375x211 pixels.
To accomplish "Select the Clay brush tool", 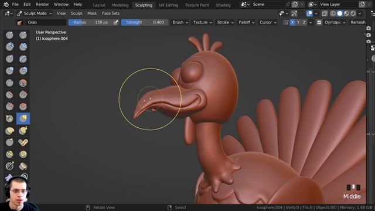I will click(9, 47).
